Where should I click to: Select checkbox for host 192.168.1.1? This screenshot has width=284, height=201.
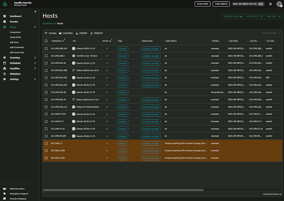(46, 143)
